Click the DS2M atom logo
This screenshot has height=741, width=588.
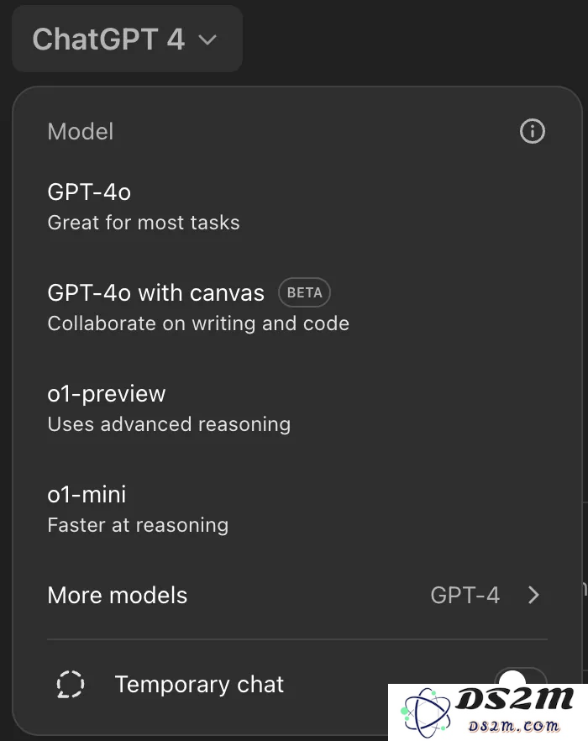425,713
